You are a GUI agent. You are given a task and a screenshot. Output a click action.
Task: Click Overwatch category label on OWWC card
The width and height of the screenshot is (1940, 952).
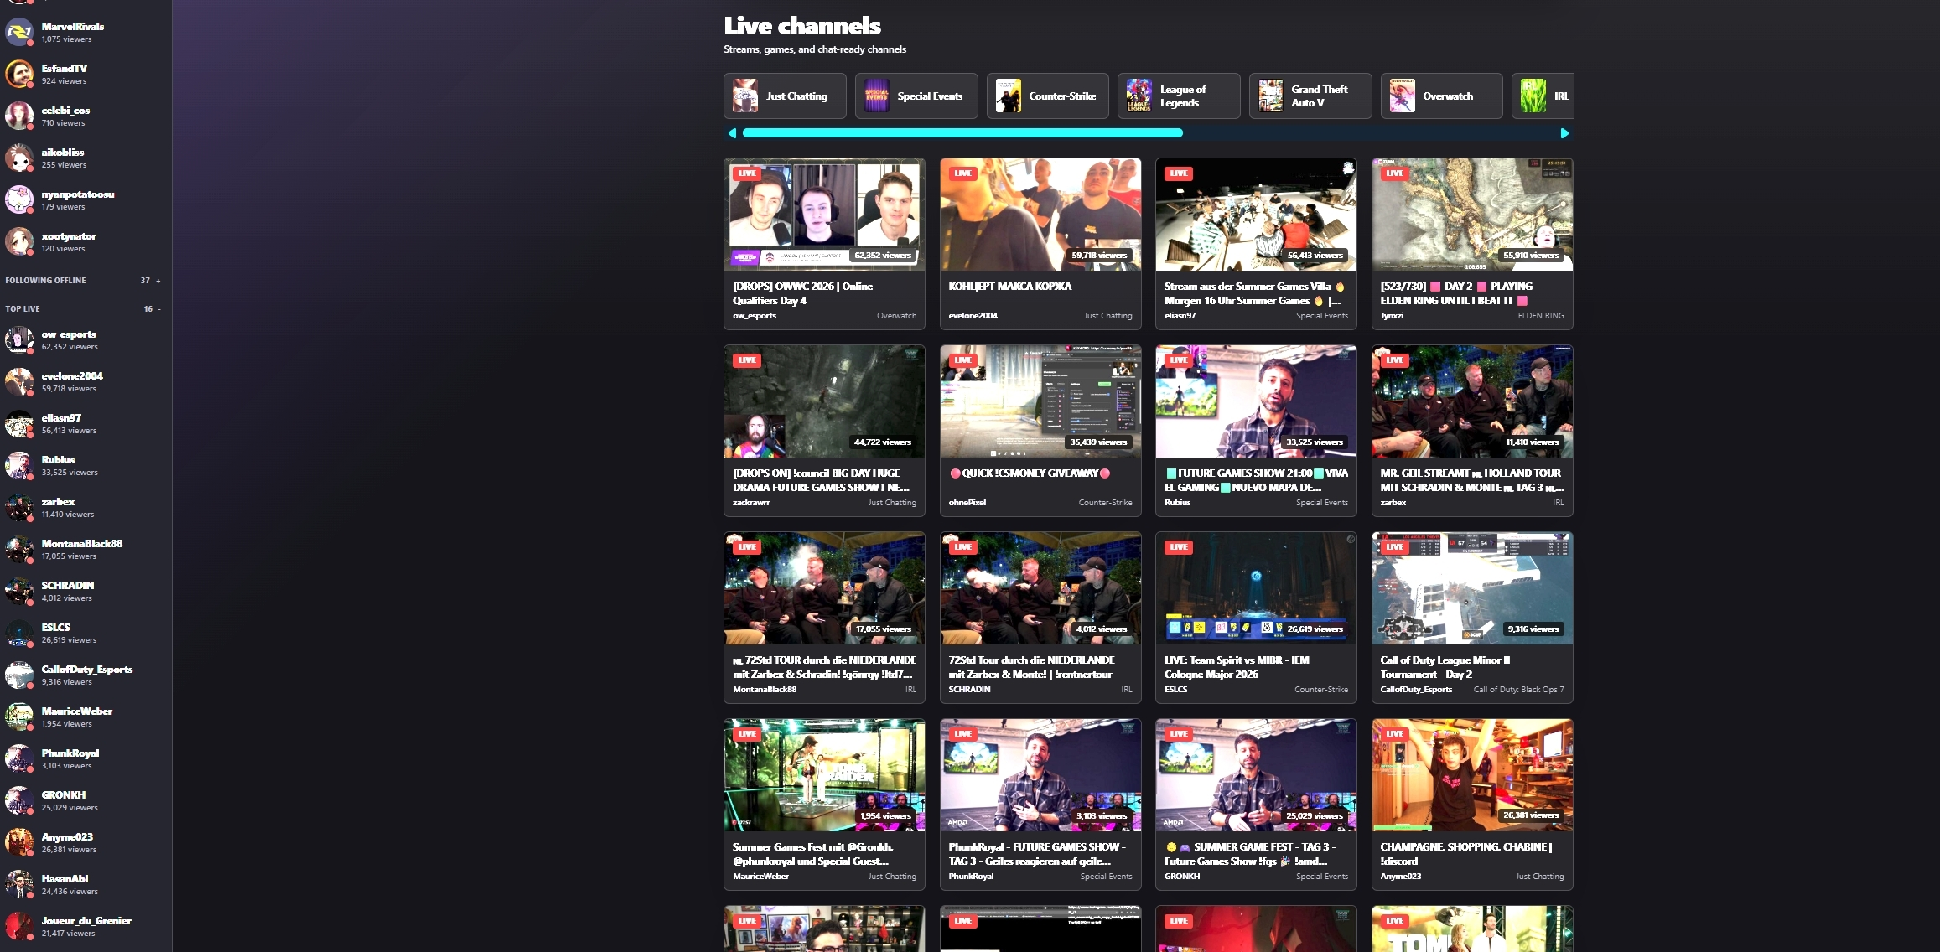coord(896,316)
